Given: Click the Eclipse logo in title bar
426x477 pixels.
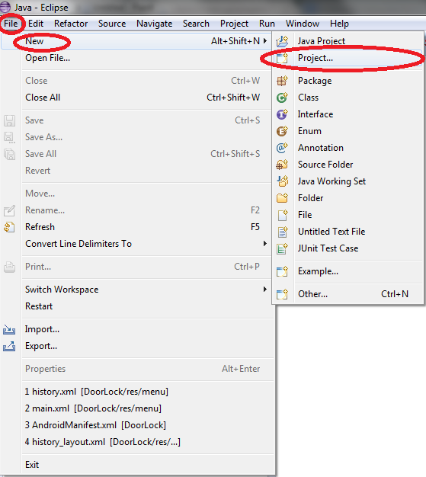Looking at the screenshot, I should point(5,7).
